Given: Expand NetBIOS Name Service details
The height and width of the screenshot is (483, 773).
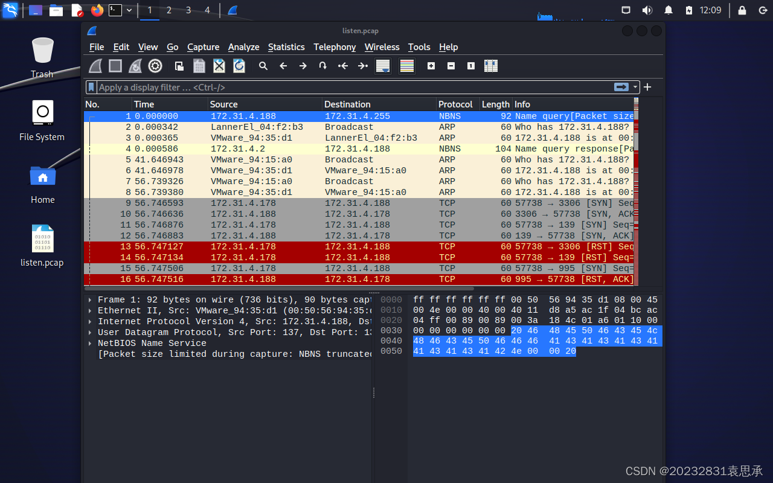Looking at the screenshot, I should [x=90, y=344].
